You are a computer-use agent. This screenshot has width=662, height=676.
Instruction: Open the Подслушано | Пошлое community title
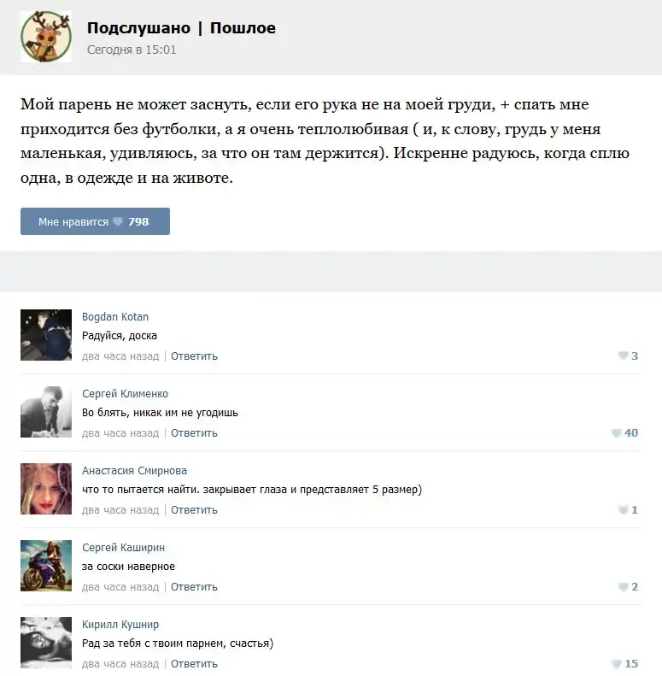click(x=181, y=28)
